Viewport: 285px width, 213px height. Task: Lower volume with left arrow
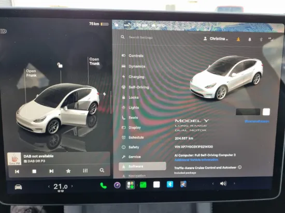[213, 184]
